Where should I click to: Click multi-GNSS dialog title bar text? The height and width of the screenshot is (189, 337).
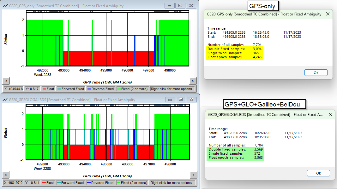pyautogui.click(x=265, y=115)
